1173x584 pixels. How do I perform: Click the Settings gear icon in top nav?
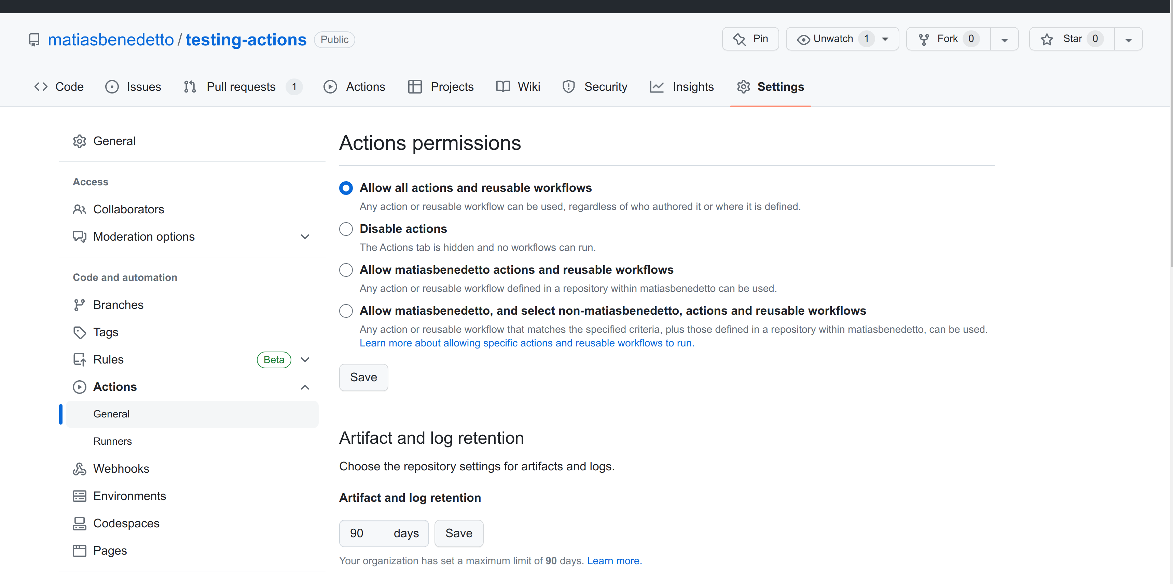pyautogui.click(x=744, y=86)
